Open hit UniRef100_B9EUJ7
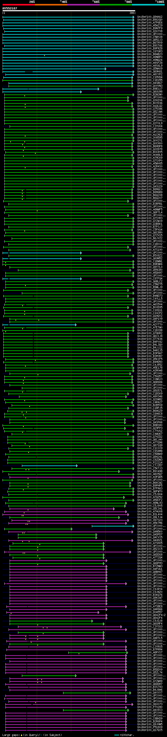167x737 pixels. pos(150,89)
